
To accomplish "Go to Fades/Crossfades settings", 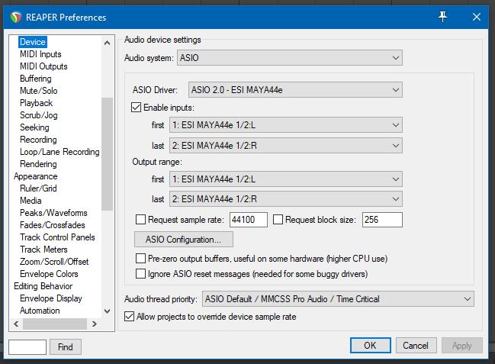I will point(53,225).
